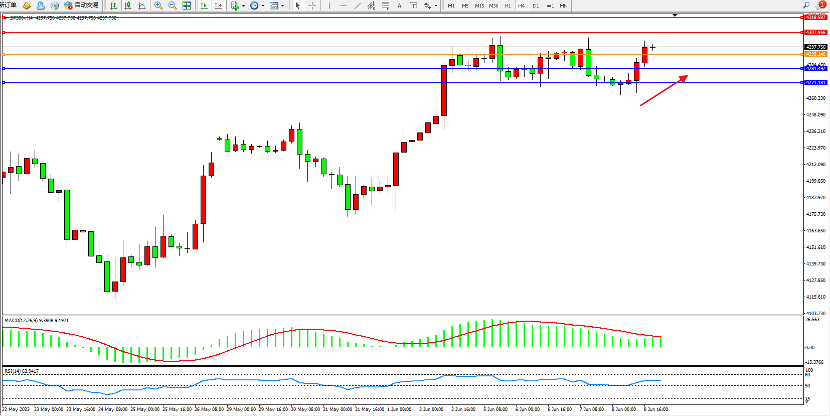Toggle the chart shift button

coord(218,6)
